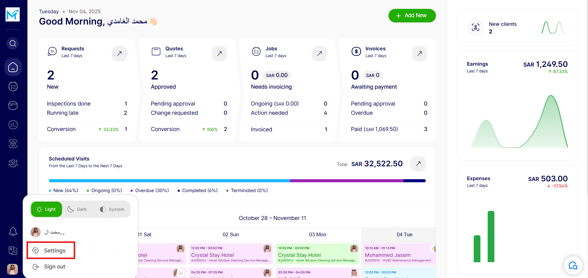Open the notifications bell icon
Viewport: 588px width, 278px height.
(13, 231)
